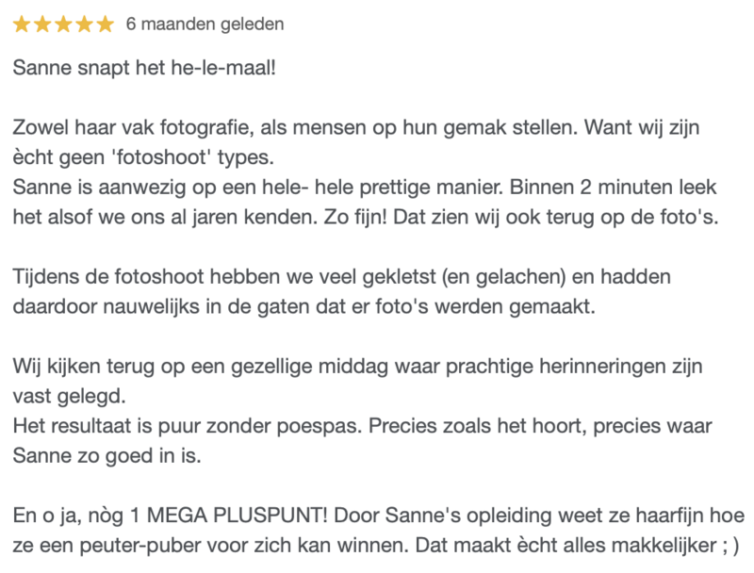Click the second gold star
Image resolution: width=754 pixels, height=573 pixels.
[x=42, y=25]
